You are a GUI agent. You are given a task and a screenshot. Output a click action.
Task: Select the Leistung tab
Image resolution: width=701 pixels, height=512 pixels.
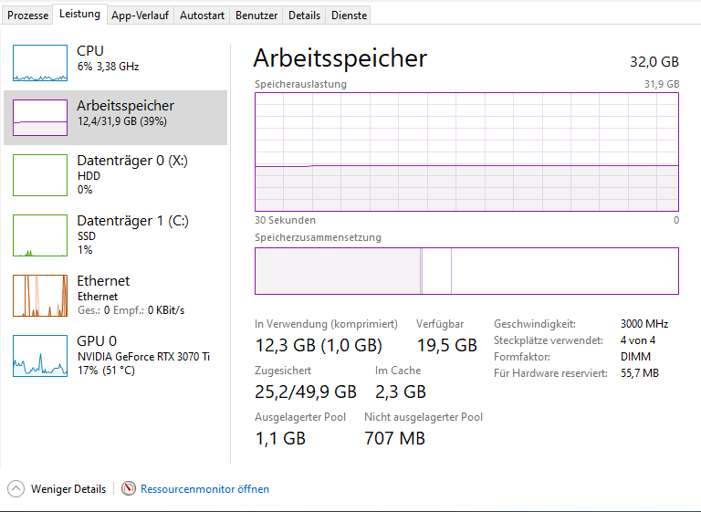(x=79, y=15)
